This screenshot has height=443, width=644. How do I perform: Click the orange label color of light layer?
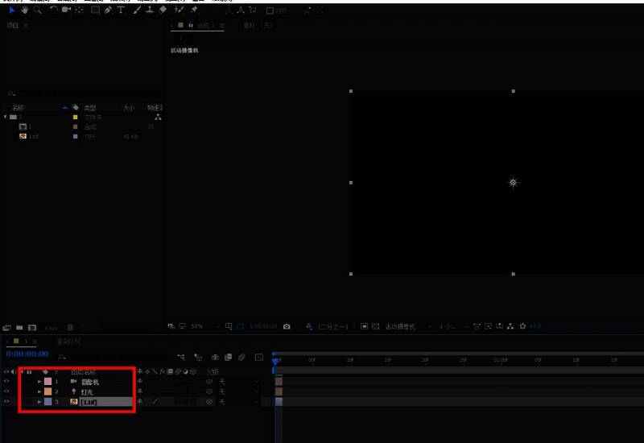coord(48,391)
